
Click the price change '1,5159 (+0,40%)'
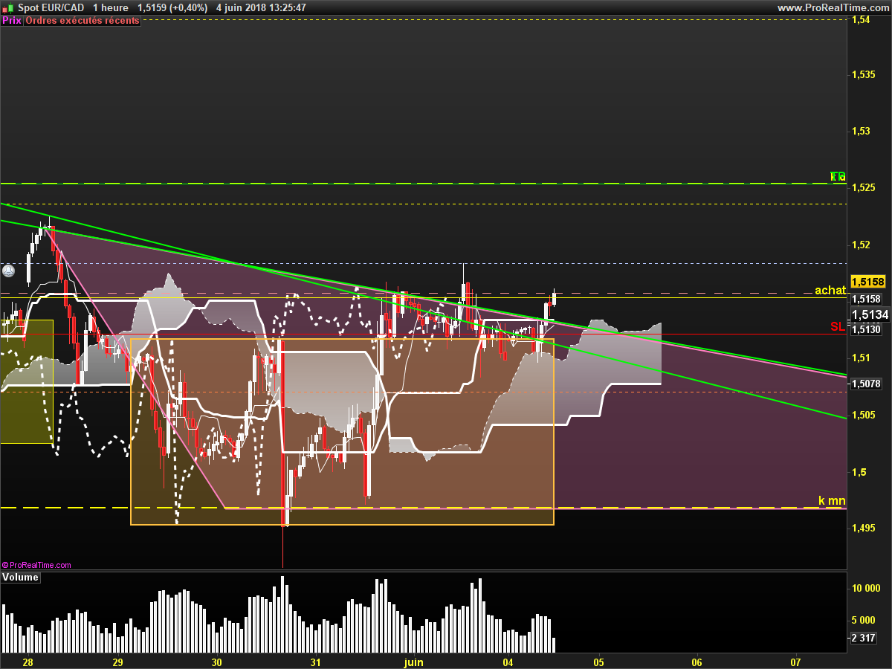tap(172, 7)
